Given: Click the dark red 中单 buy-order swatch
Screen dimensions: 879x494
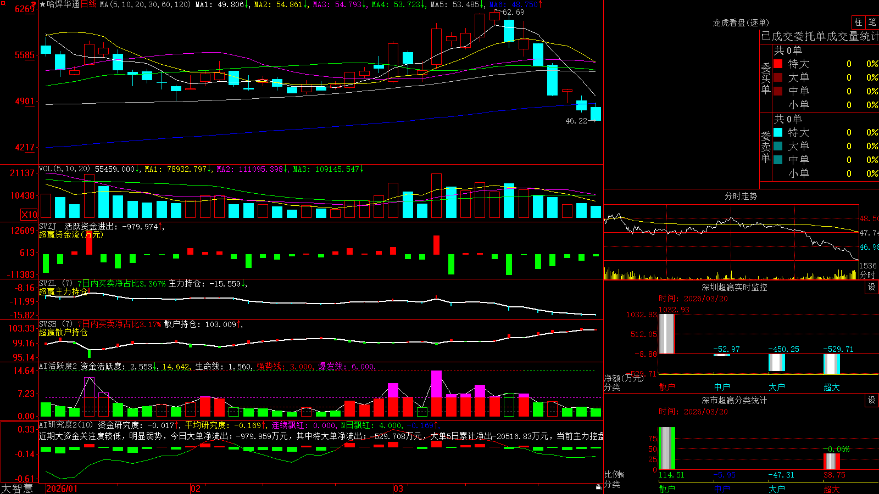Looking at the screenshot, I should tap(778, 91).
